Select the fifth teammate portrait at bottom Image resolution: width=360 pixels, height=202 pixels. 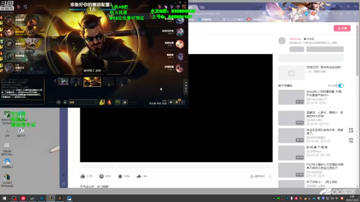(x=9, y=68)
